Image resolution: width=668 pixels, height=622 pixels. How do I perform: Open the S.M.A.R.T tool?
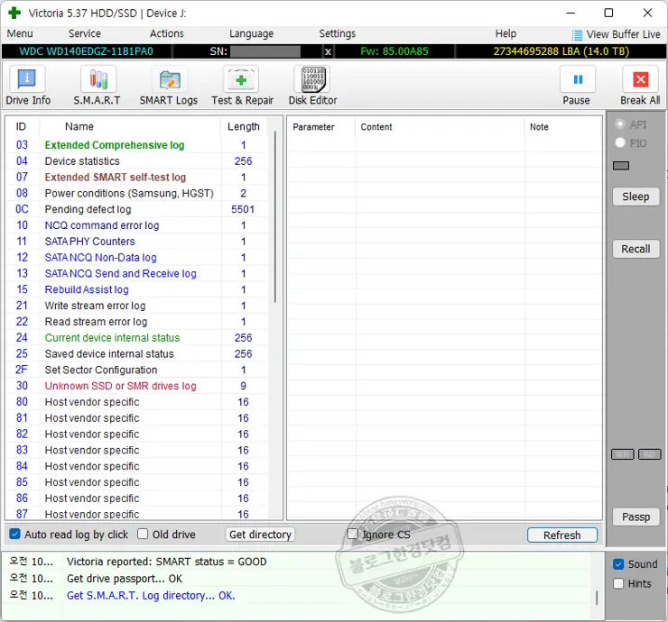(x=97, y=87)
